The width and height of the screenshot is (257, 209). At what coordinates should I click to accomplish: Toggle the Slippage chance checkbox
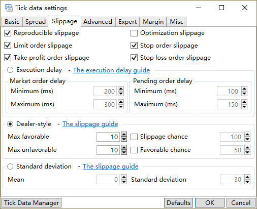(134, 137)
